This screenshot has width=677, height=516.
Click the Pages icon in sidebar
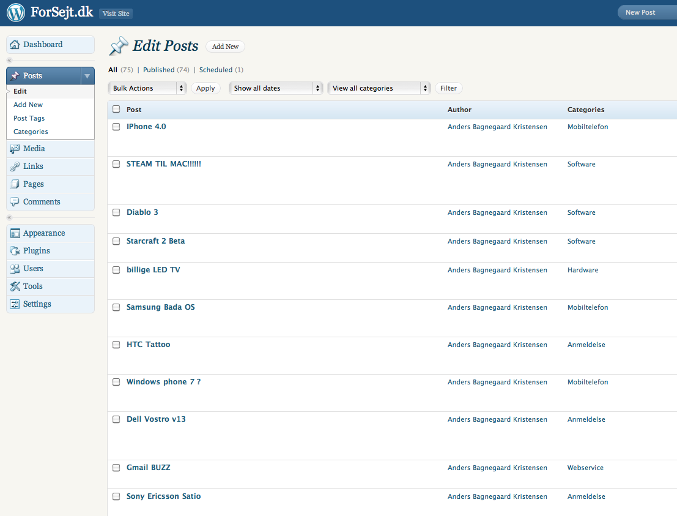click(x=15, y=184)
